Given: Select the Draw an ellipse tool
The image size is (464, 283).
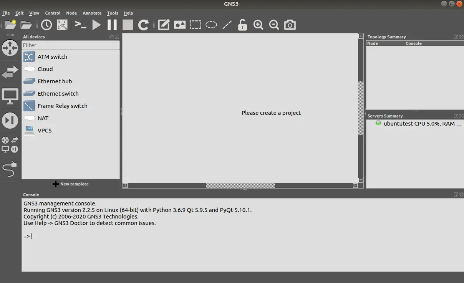Looking at the screenshot, I should [x=211, y=25].
